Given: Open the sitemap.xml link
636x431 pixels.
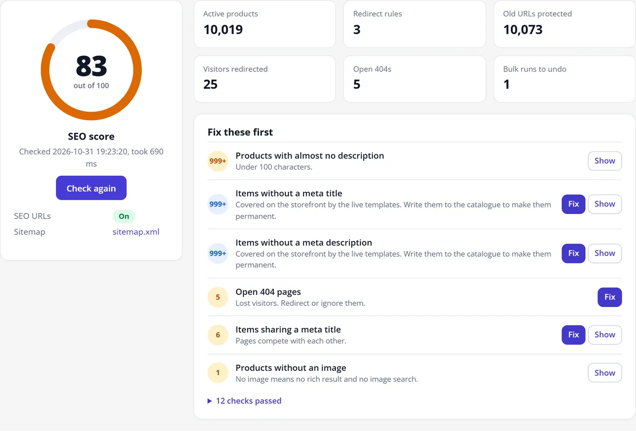Looking at the screenshot, I should pos(136,232).
